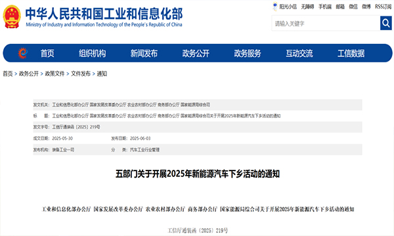Click the 阳光小信 mascot icon

tap(275, 7)
